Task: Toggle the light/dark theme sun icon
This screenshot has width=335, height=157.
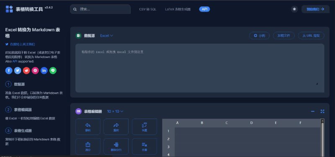Action: pyautogui.click(x=294, y=9)
